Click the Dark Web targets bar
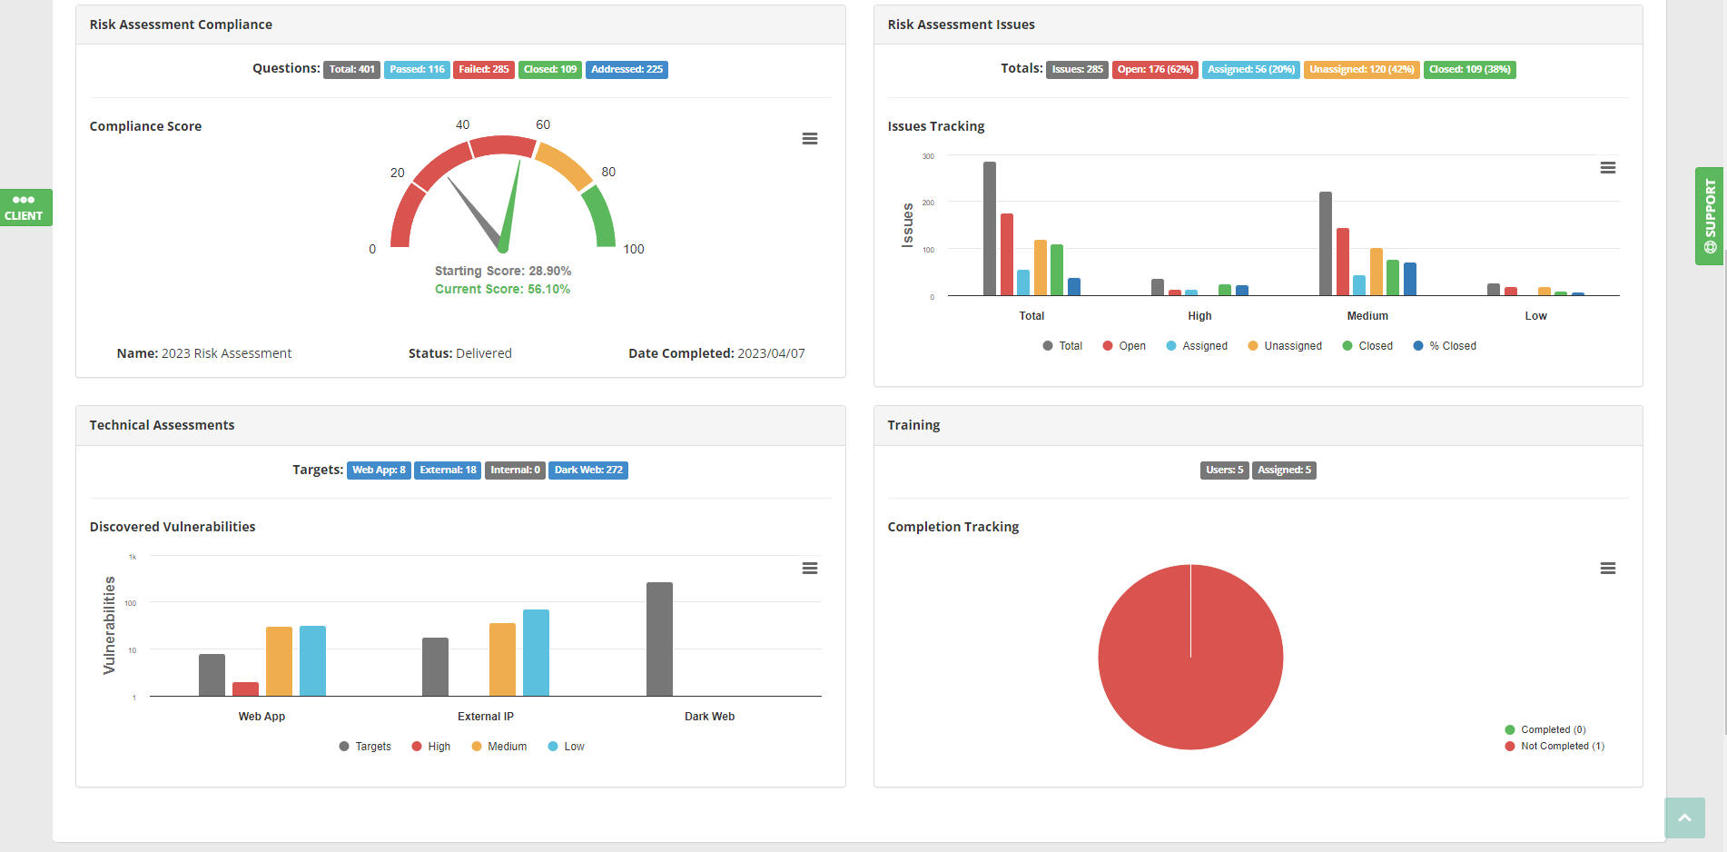The height and width of the screenshot is (852, 1727). click(659, 639)
